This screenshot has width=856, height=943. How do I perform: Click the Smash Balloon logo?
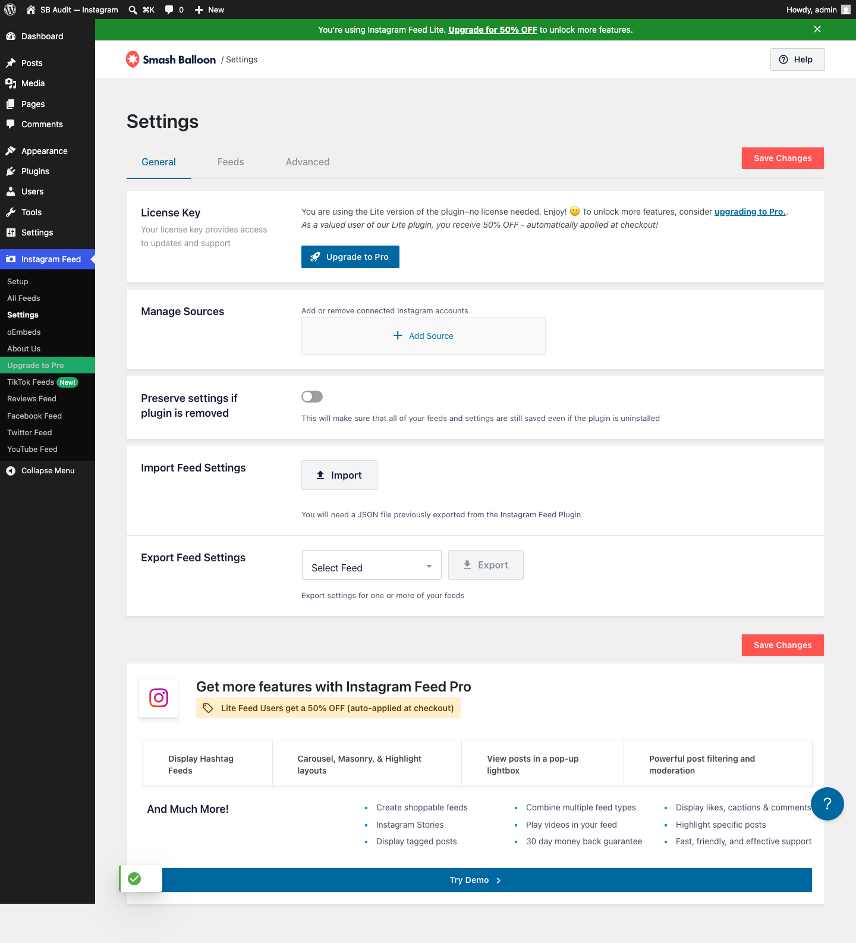171,59
